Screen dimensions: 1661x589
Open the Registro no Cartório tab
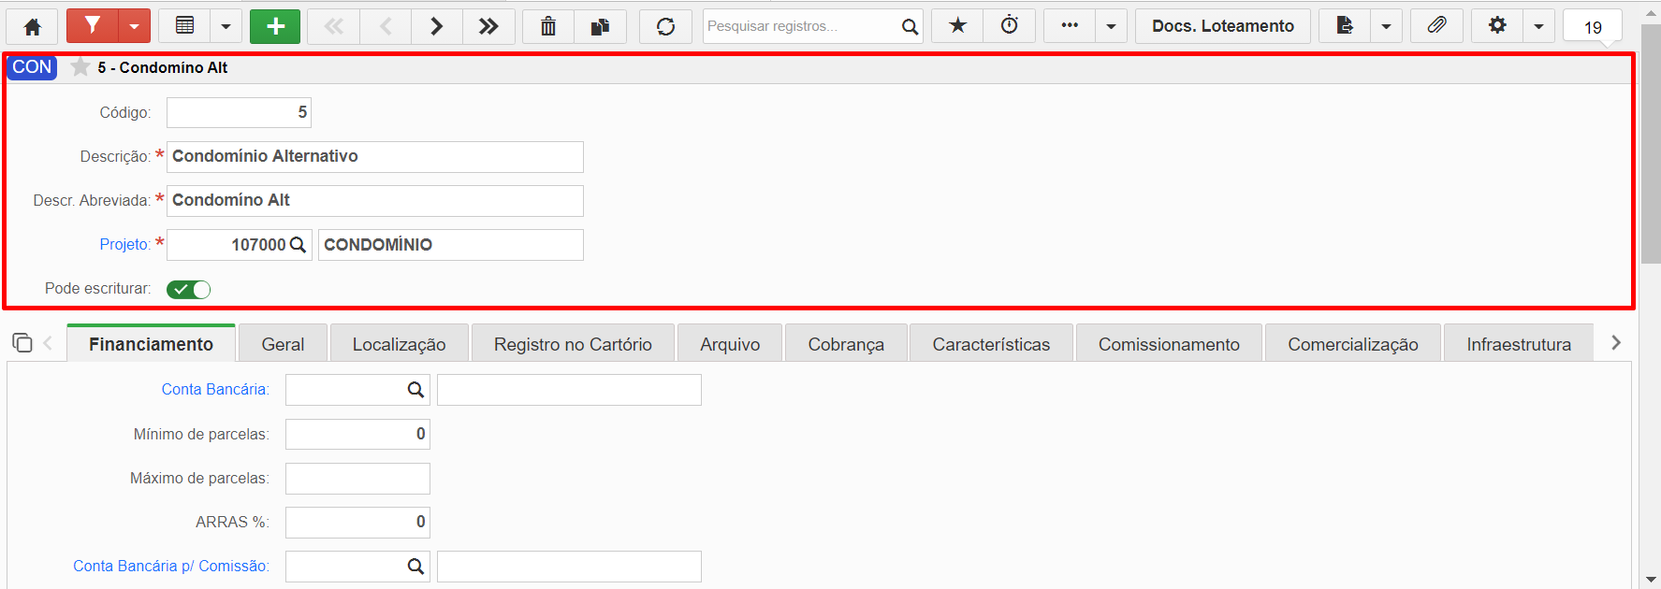click(573, 344)
